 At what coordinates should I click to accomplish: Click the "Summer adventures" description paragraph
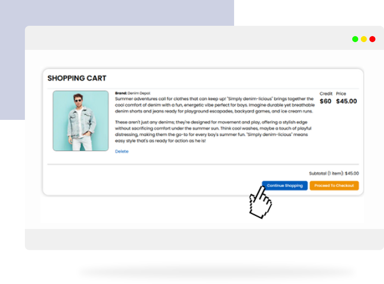pos(214,105)
